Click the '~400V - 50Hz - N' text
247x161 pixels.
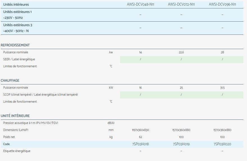(x=16, y=31)
